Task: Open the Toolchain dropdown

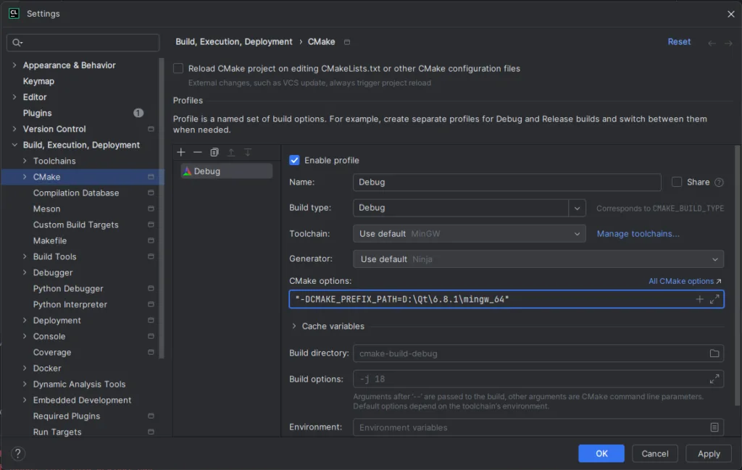Action: (x=469, y=234)
